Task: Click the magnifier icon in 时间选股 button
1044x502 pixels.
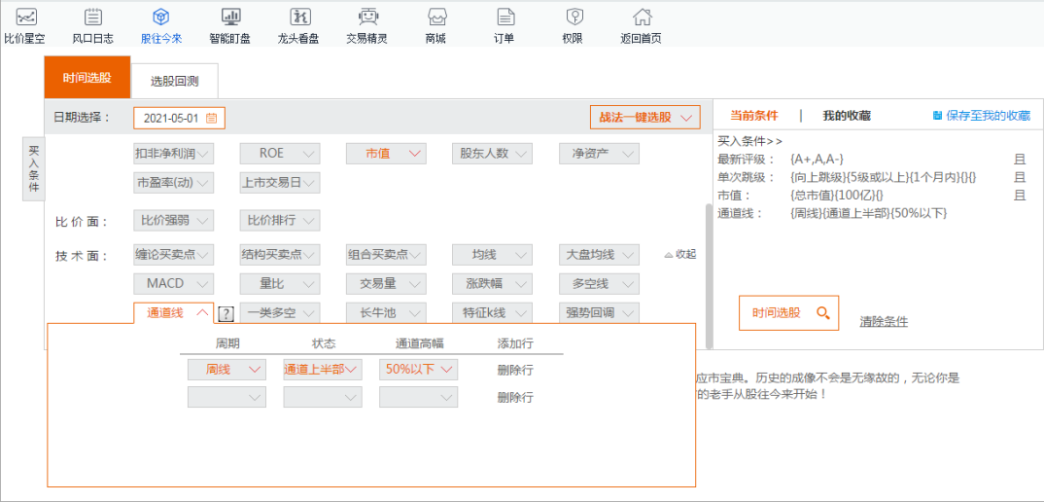Action: click(x=822, y=313)
